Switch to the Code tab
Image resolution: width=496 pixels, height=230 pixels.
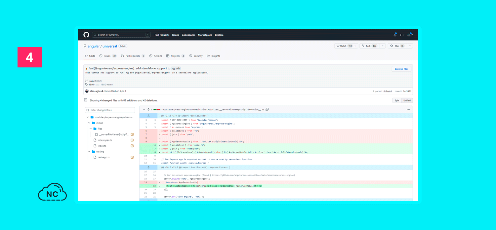[90, 56]
